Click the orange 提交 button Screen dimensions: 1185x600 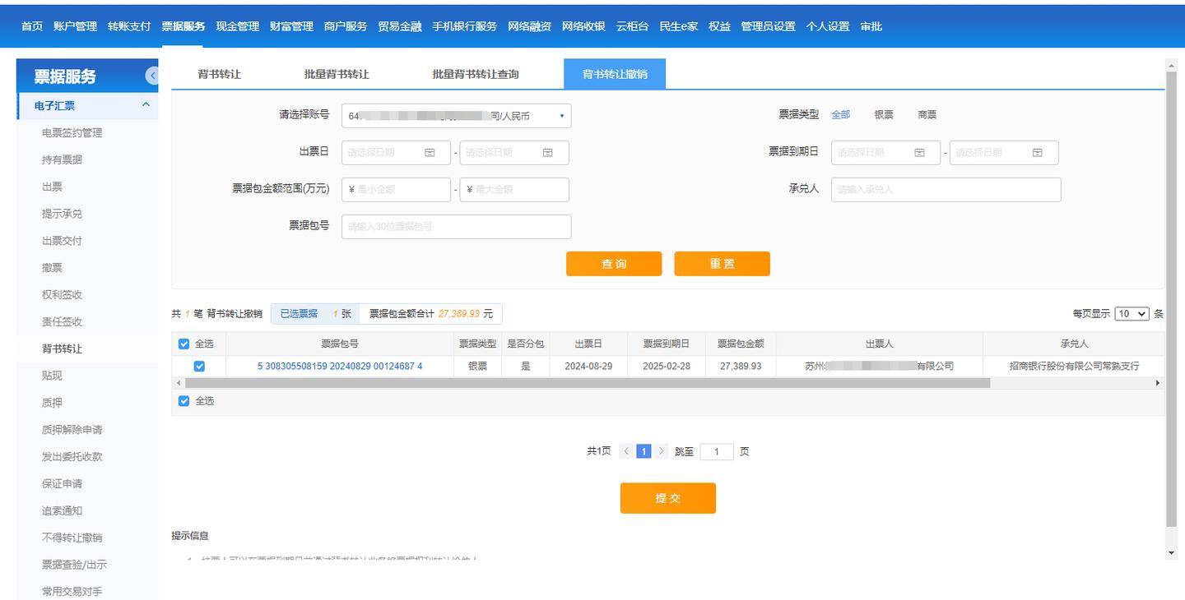click(x=667, y=498)
